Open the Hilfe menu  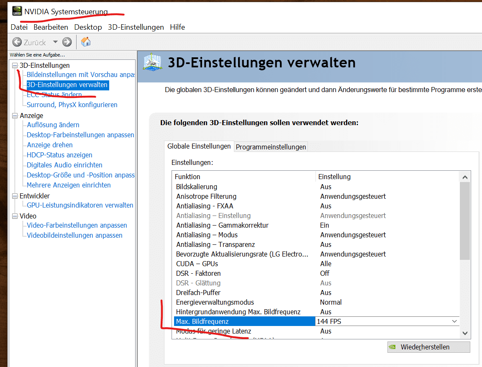[177, 27]
